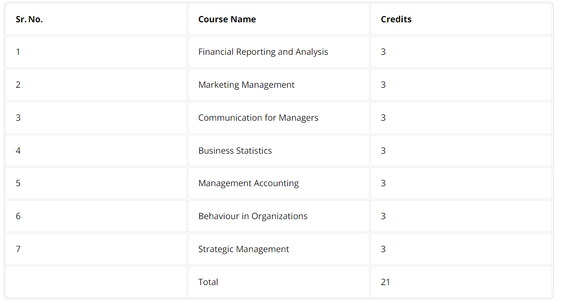Viewport: 561px width, 303px height.
Task: Click the Business Statistics course name
Action: (235, 151)
